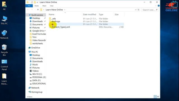Open the docProps folder

(x=56, y=21)
